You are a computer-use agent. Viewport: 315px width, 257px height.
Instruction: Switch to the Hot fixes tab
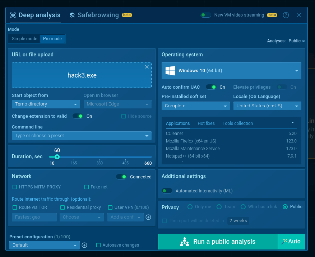coord(206,123)
